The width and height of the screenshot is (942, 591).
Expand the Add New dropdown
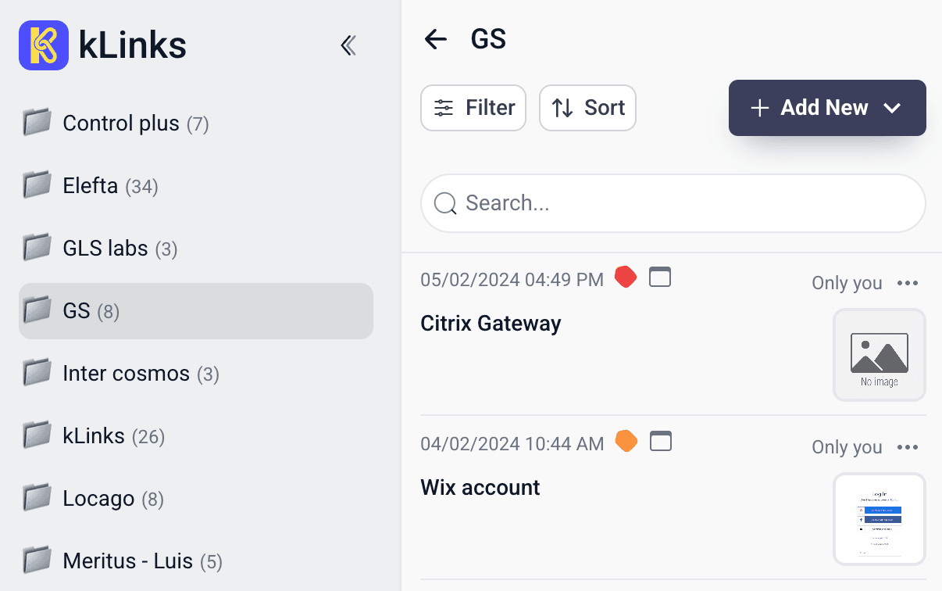(892, 108)
